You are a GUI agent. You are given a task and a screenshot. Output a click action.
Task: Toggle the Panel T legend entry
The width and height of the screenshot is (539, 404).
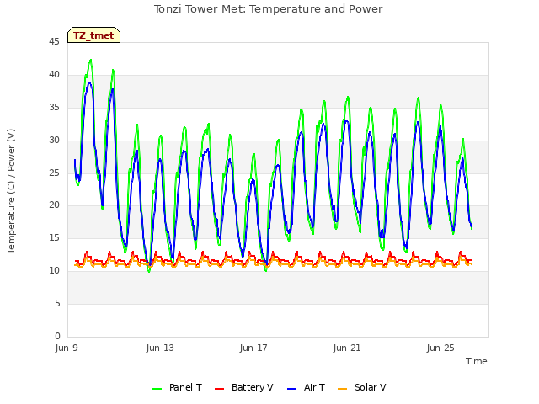pos(177,387)
